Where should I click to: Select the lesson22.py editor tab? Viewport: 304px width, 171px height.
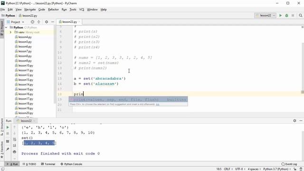(69, 22)
